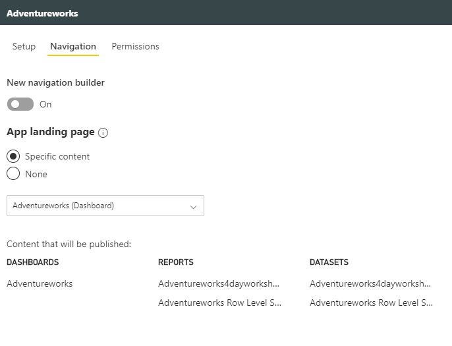Select the Adventureworks4dayworksh... report item
The height and width of the screenshot is (346, 452).
click(219, 284)
